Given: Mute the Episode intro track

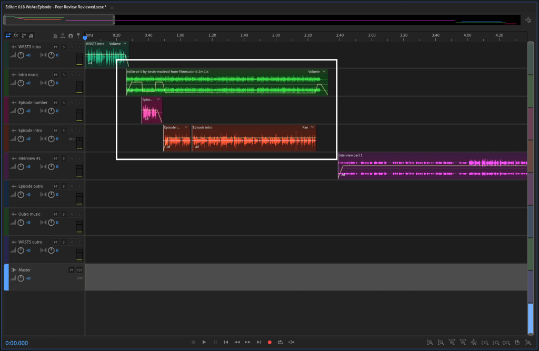Looking at the screenshot, I should [x=55, y=131].
